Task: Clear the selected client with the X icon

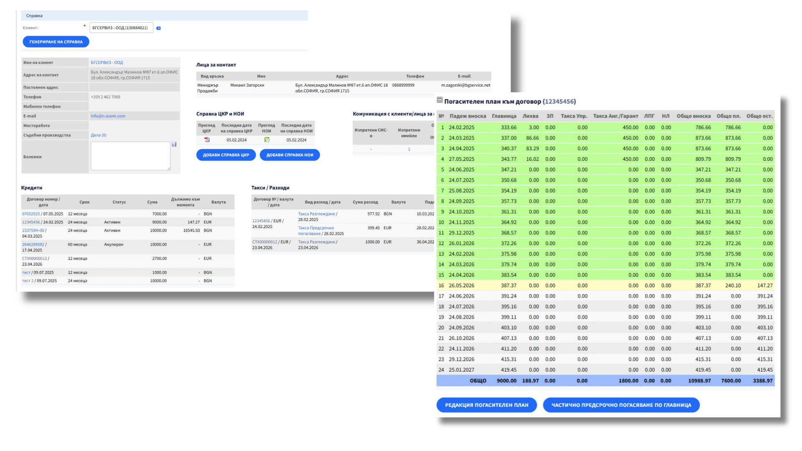Action: pos(158,28)
